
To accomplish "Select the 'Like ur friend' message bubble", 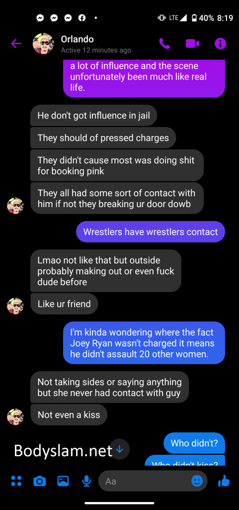I will 64,304.
